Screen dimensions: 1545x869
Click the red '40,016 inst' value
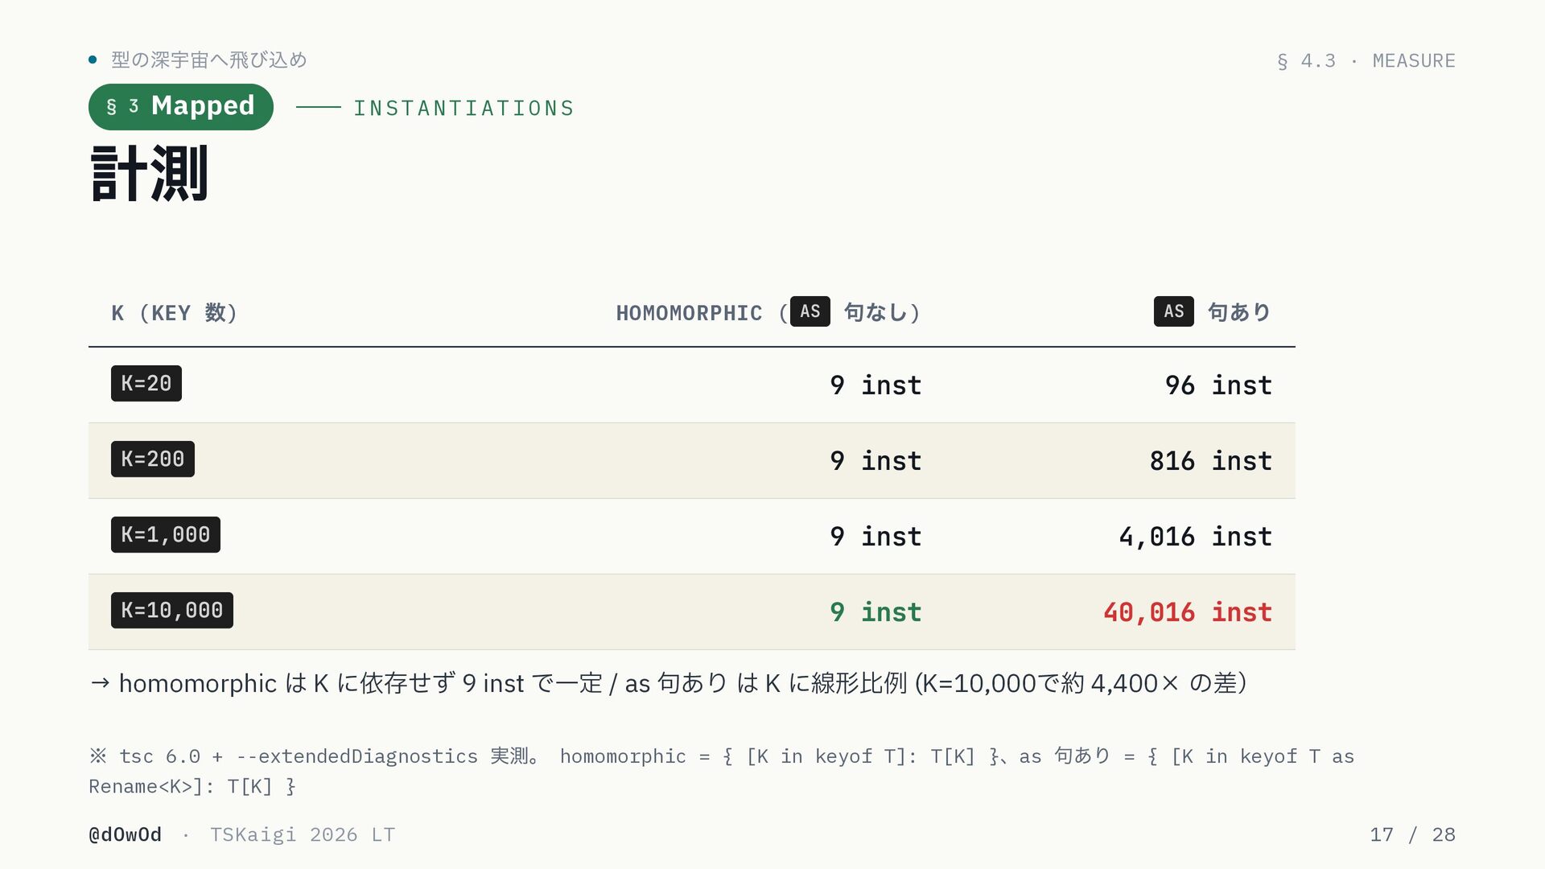1188,612
